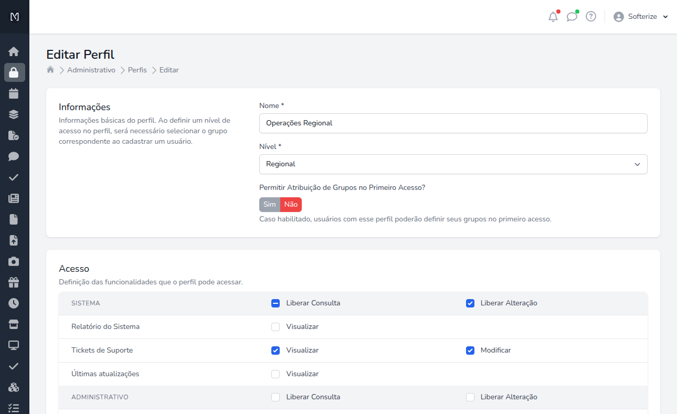Click the layers stack sidebar icon
This screenshot has width=677, height=414.
[x=14, y=114]
